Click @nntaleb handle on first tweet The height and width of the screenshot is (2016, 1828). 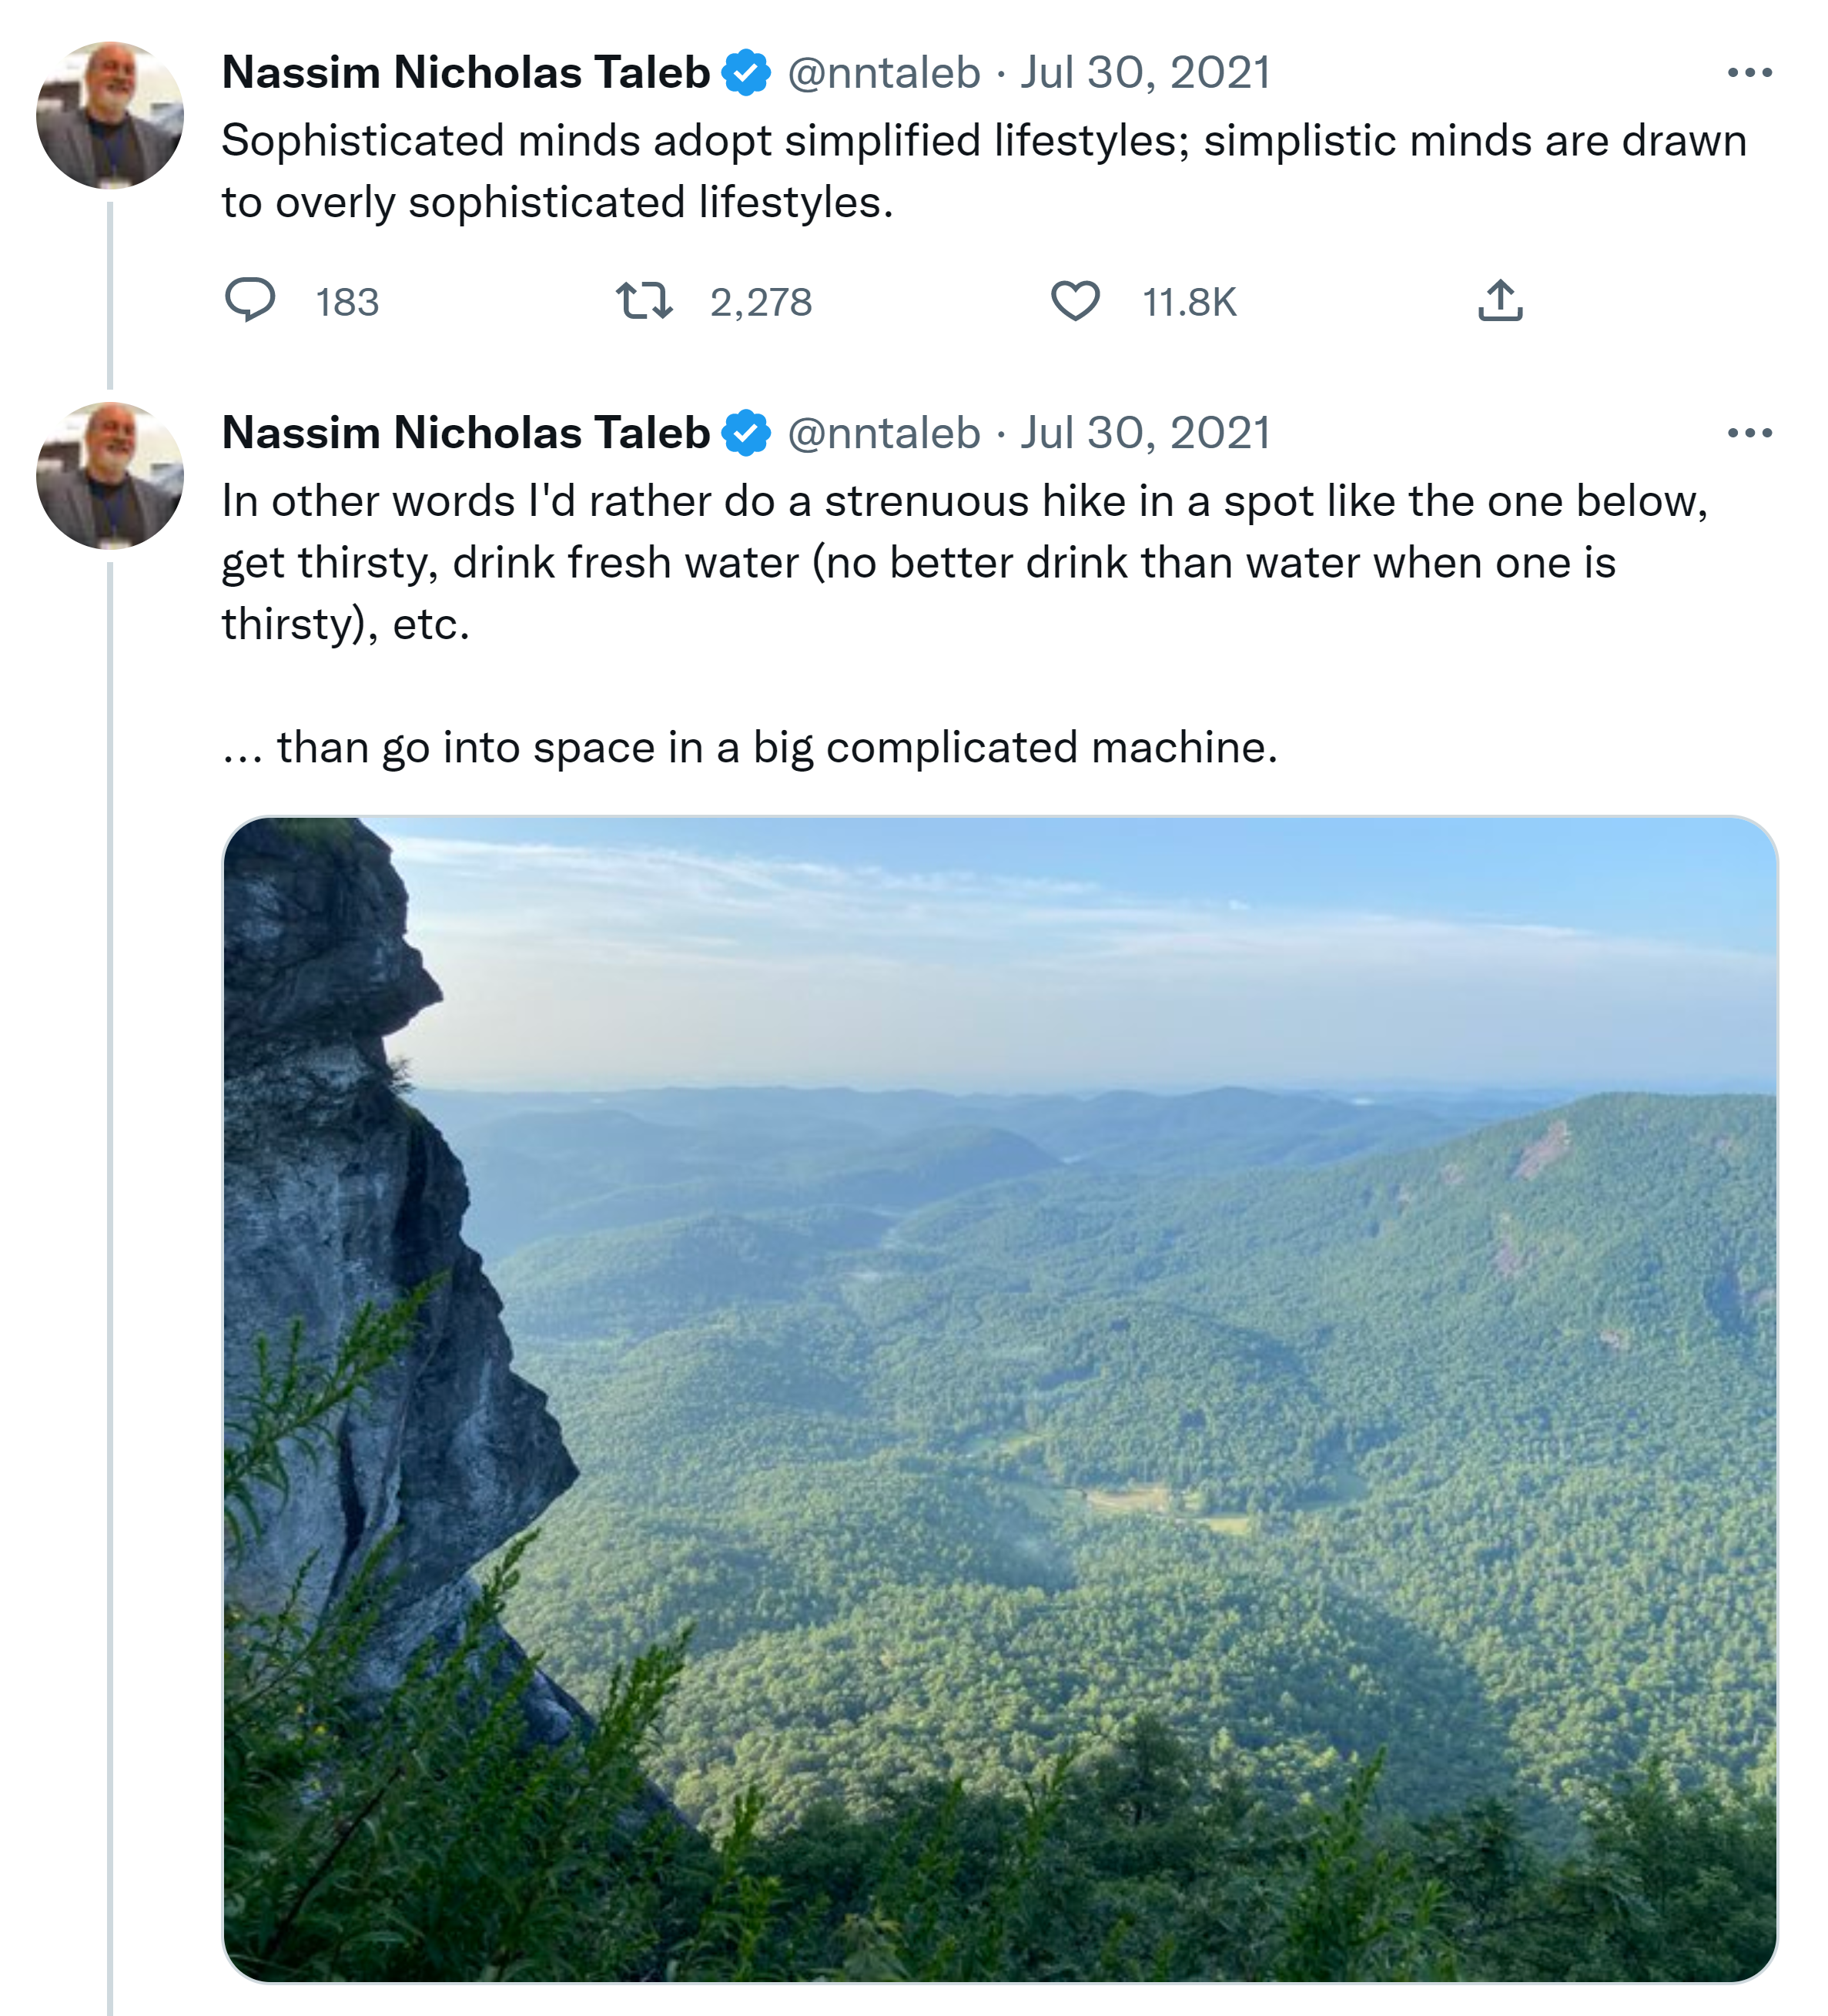click(884, 73)
